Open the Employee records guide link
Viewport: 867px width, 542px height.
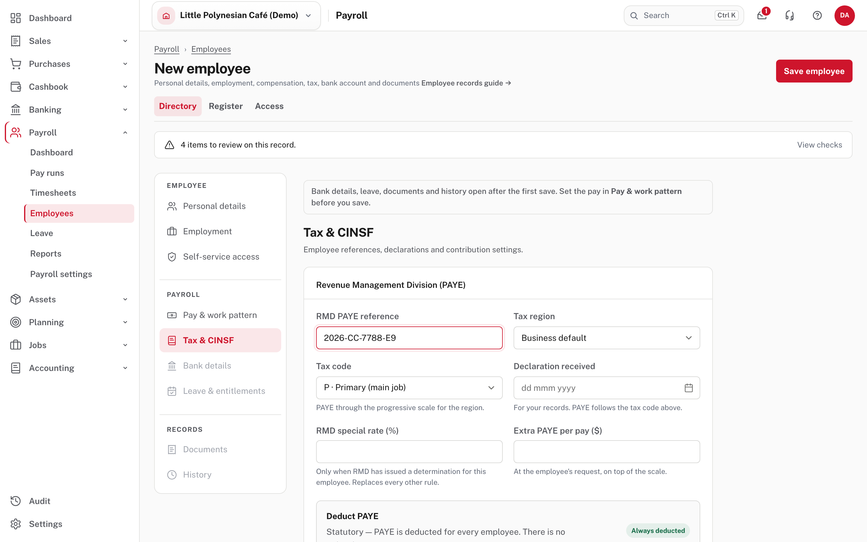pyautogui.click(x=466, y=83)
